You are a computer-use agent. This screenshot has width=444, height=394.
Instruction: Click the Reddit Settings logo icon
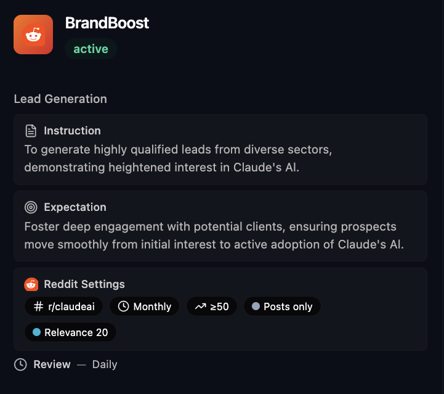coord(31,284)
